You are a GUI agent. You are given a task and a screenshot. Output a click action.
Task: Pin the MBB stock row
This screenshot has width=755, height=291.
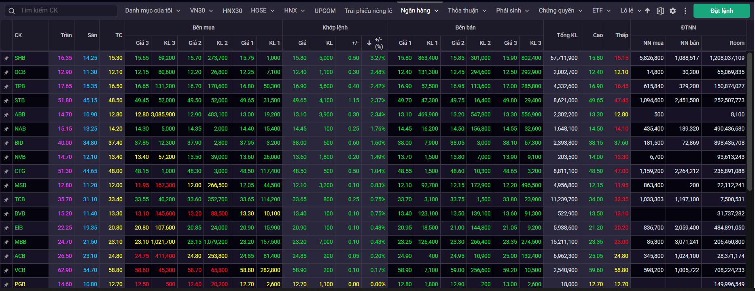6,242
